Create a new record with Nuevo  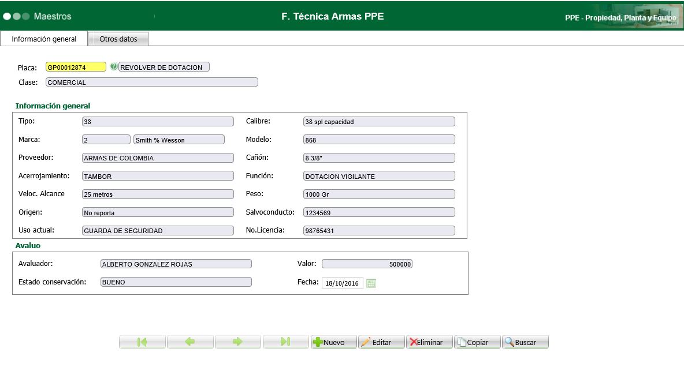[x=334, y=342]
